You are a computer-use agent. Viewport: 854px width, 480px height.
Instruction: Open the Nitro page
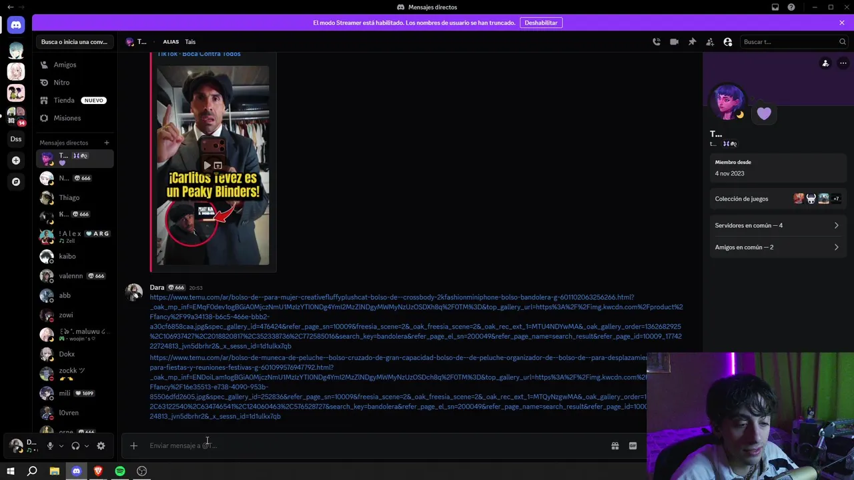(75, 83)
